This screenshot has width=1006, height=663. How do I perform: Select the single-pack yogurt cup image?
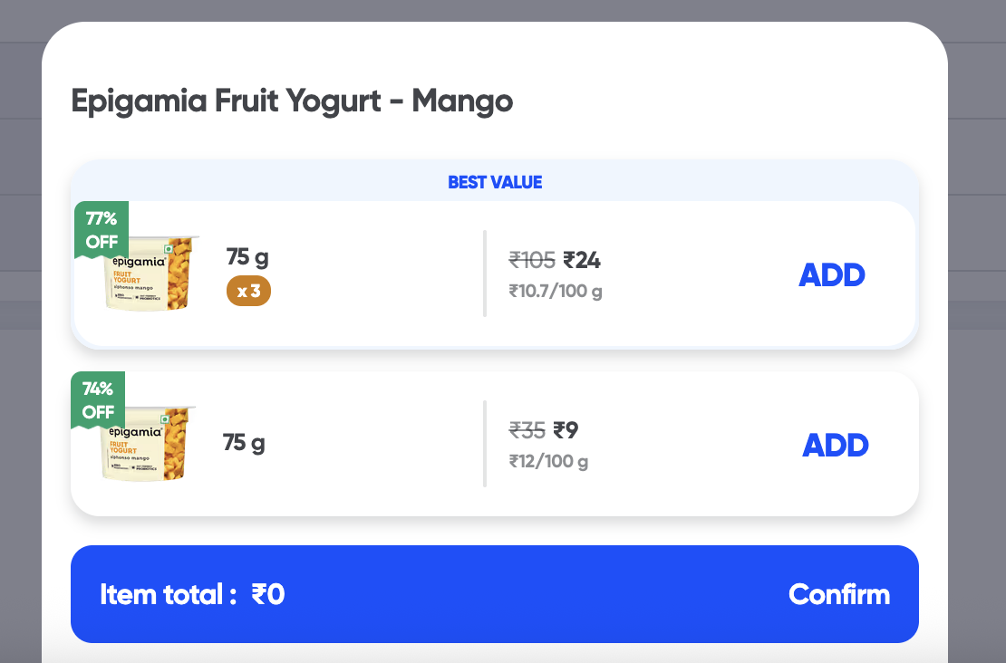(148, 444)
